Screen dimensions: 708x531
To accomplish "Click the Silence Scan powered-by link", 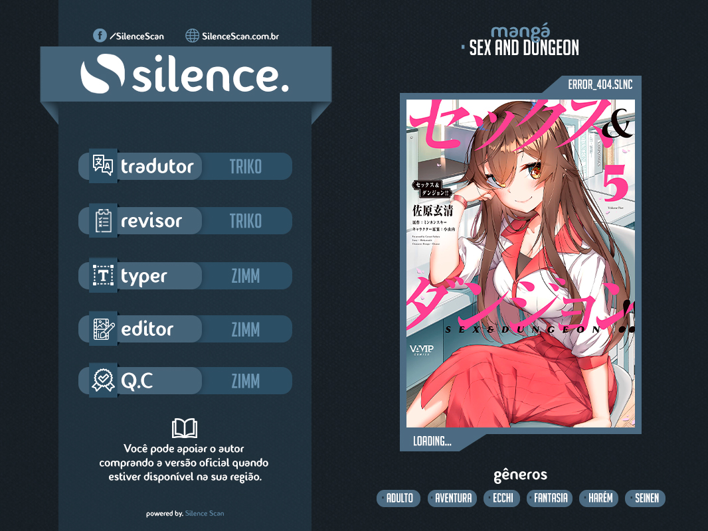I will point(205,513).
